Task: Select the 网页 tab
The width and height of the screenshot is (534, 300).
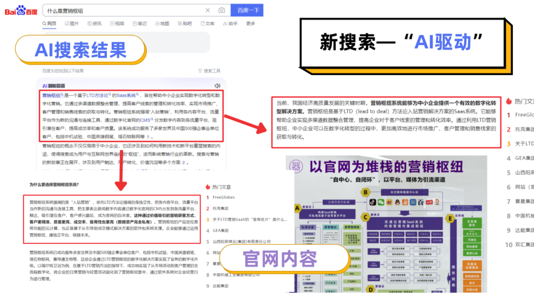Action: tap(49, 24)
